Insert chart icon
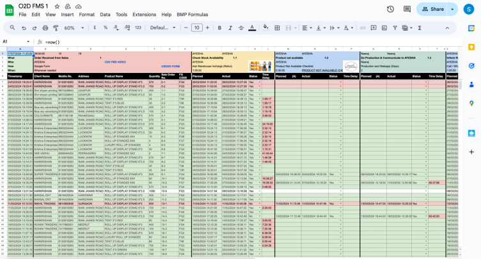 click(384, 28)
